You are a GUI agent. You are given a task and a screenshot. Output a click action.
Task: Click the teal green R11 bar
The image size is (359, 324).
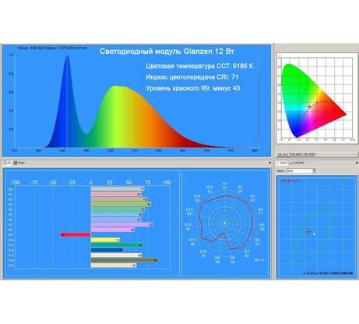pos(117,245)
